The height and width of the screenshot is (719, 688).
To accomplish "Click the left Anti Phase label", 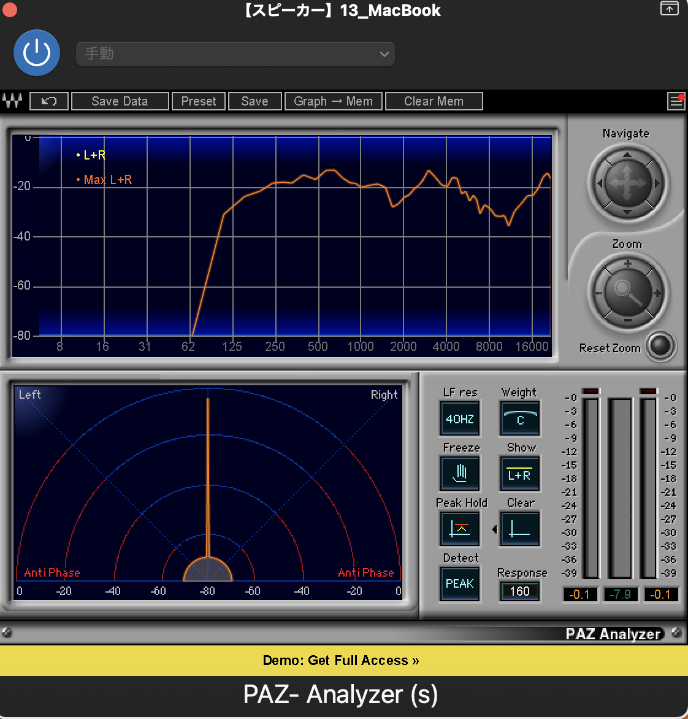I will (x=52, y=573).
